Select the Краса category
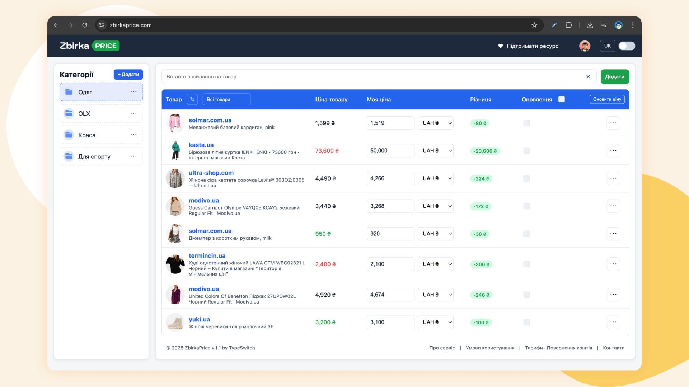The image size is (689, 387). (87, 135)
